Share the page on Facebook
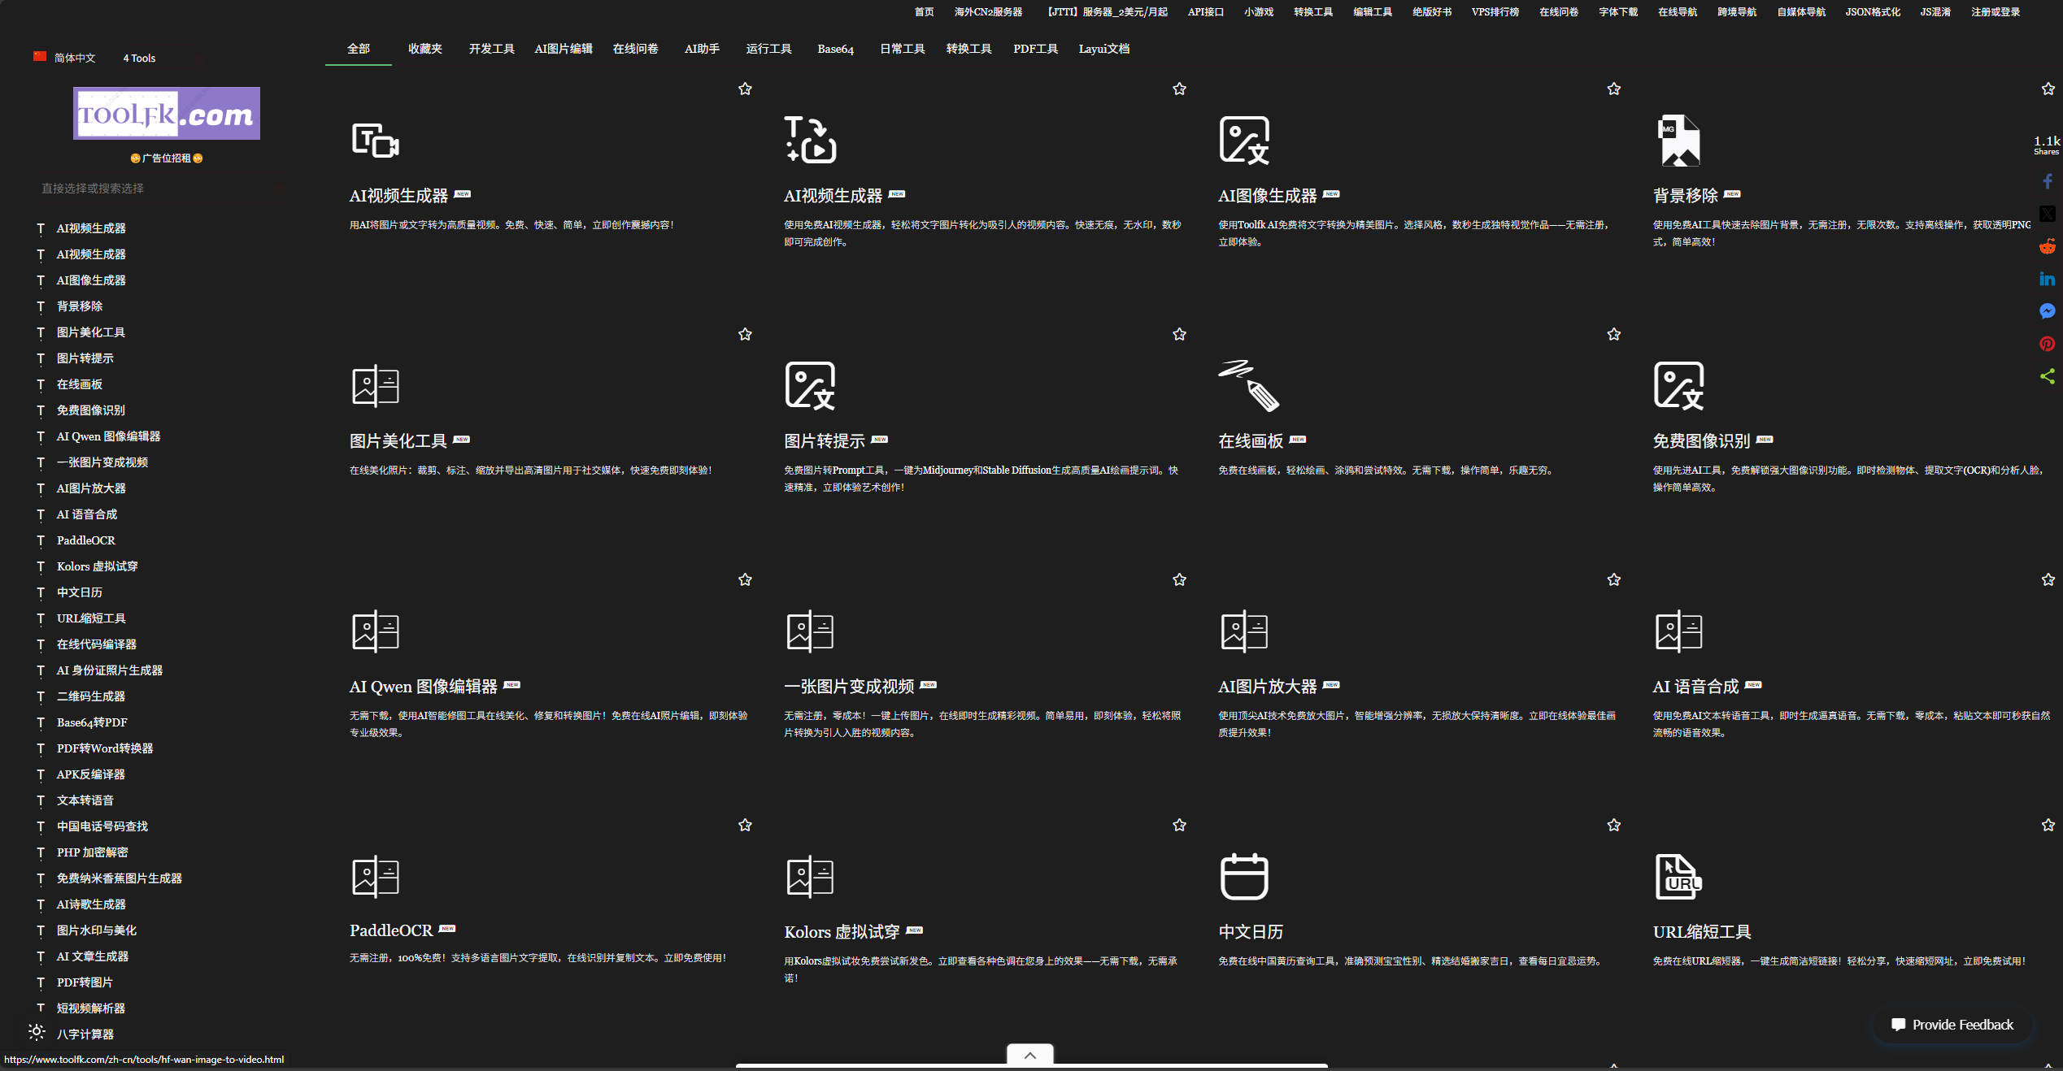Viewport: 2063px width, 1071px height. coord(2047,180)
